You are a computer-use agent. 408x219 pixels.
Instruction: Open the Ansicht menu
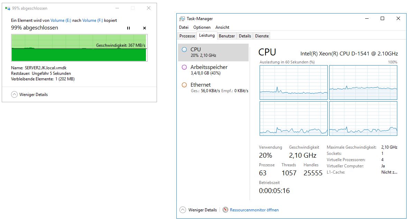(x=222, y=27)
